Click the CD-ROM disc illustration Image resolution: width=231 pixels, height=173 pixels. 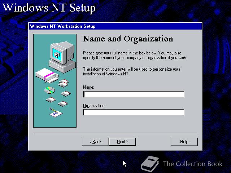[x=49, y=90]
